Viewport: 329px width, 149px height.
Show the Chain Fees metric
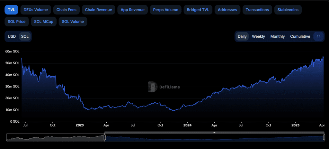pos(66,10)
